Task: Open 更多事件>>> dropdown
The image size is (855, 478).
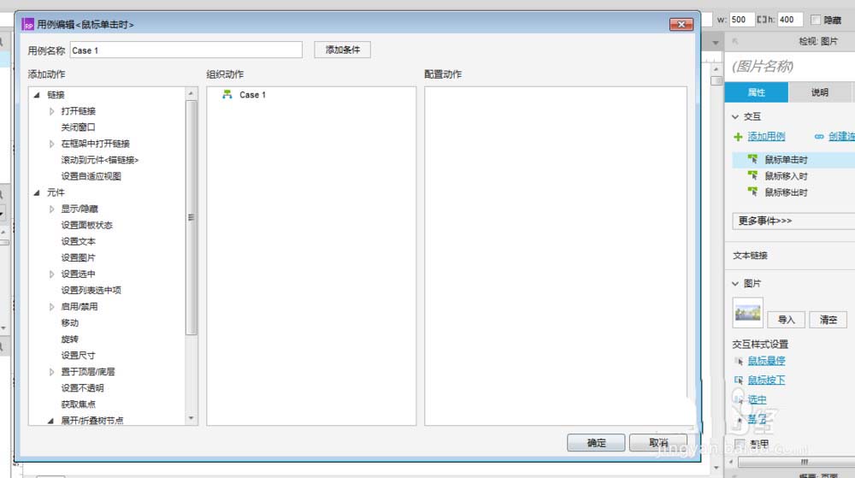Action: point(793,221)
